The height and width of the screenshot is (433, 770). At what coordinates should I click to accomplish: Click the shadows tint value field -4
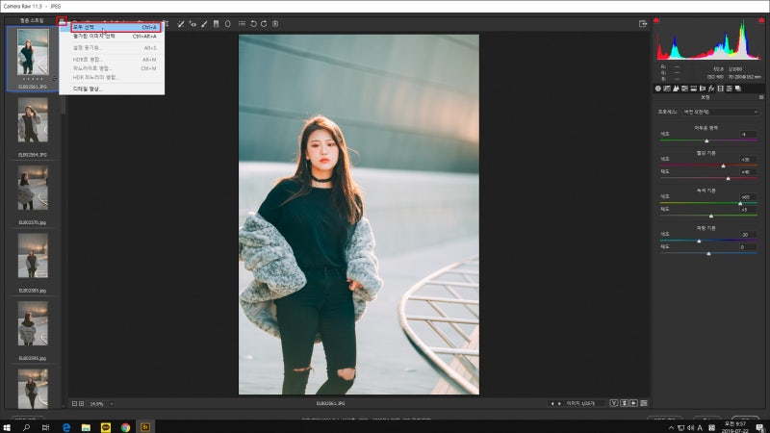click(748, 134)
